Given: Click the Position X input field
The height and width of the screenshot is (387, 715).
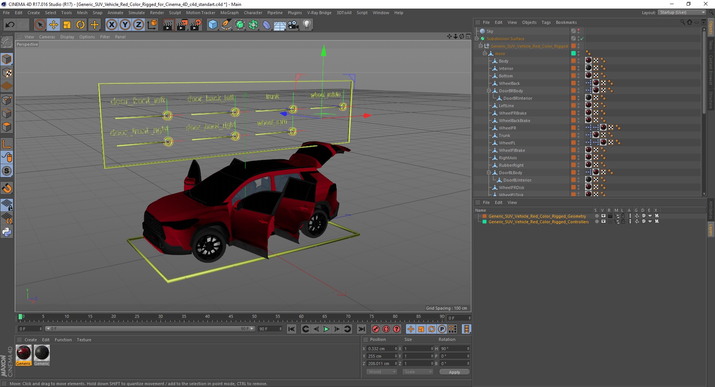Looking at the screenshot, I should pos(382,349).
